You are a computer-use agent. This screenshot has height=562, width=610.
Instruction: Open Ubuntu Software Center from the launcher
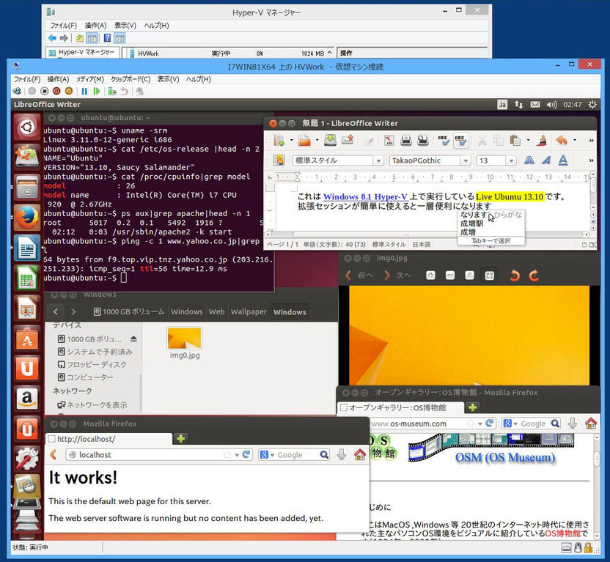27,339
